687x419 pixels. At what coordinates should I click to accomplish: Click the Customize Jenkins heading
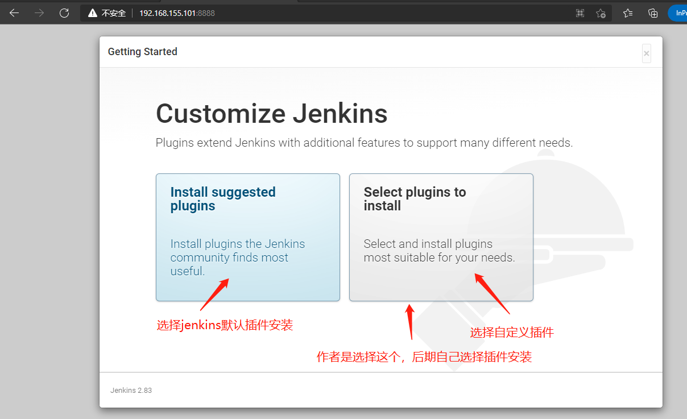tap(272, 114)
